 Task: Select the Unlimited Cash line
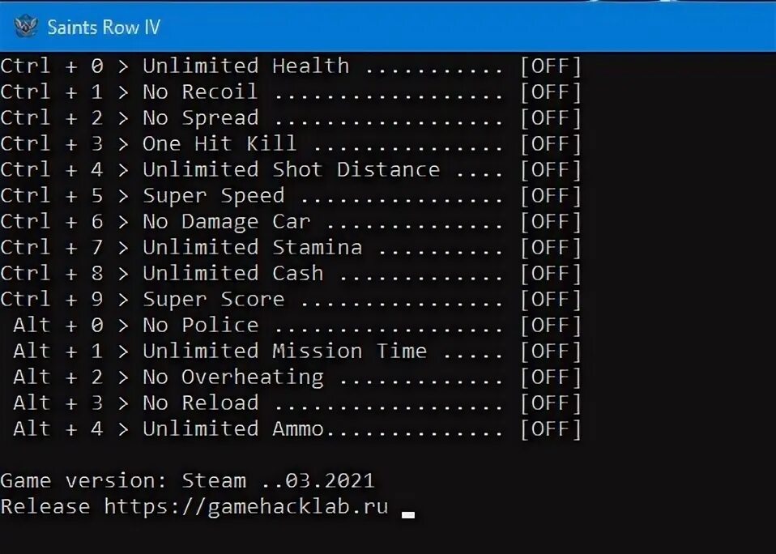click(291, 274)
